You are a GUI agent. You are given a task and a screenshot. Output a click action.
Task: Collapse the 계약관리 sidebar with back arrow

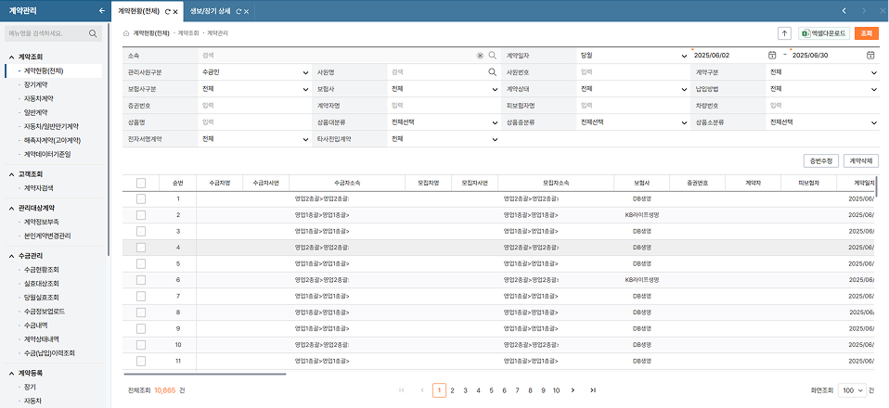coord(100,10)
